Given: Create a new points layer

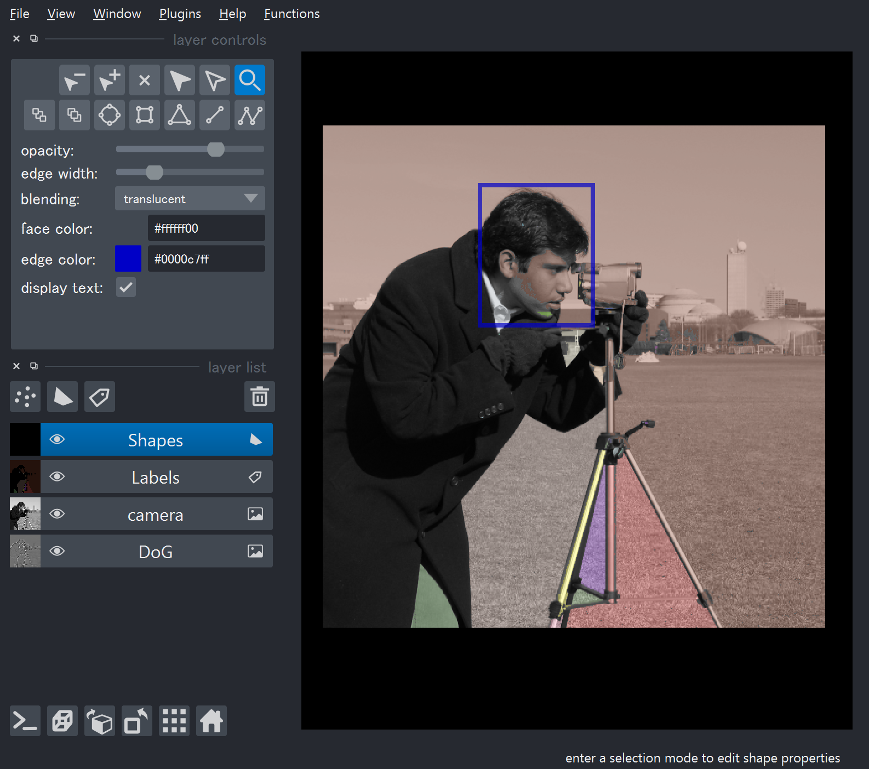Looking at the screenshot, I should (x=25, y=397).
